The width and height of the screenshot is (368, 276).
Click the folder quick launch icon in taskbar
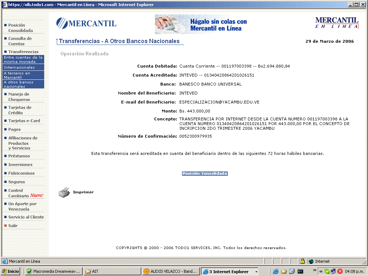click(284, 271)
